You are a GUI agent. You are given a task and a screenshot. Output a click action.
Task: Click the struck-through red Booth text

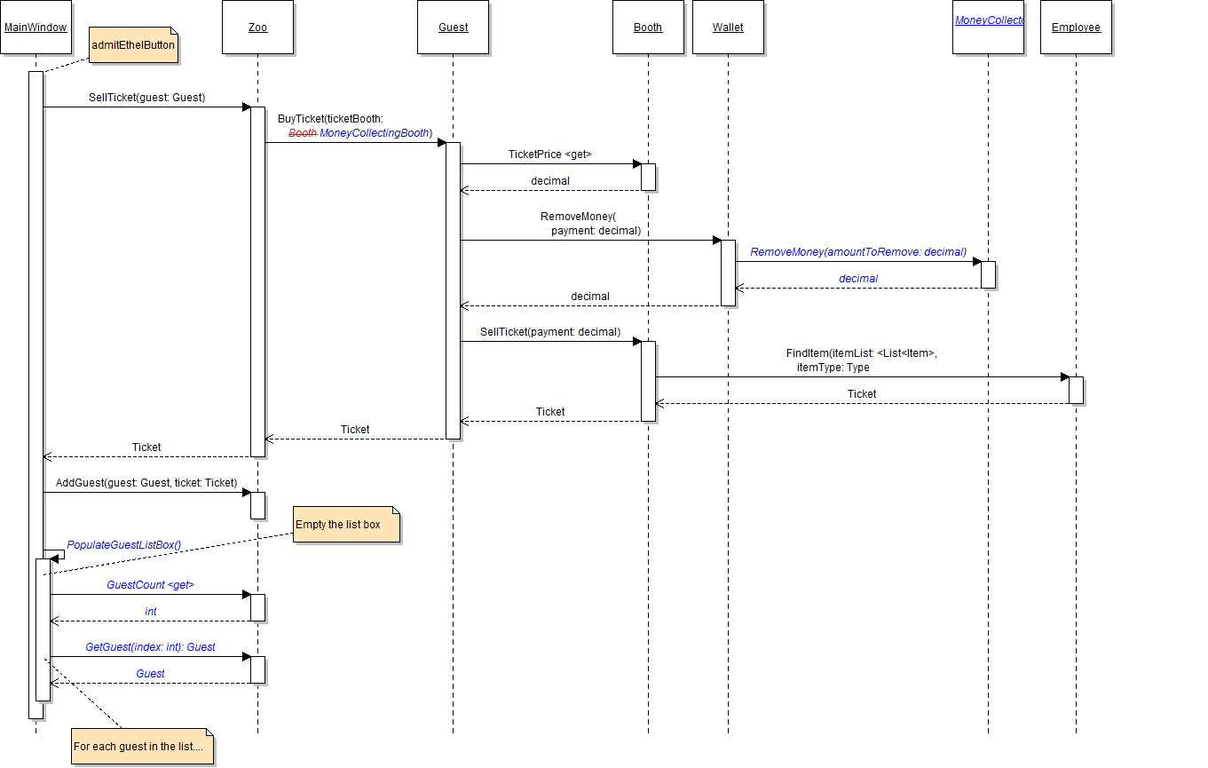(x=303, y=133)
